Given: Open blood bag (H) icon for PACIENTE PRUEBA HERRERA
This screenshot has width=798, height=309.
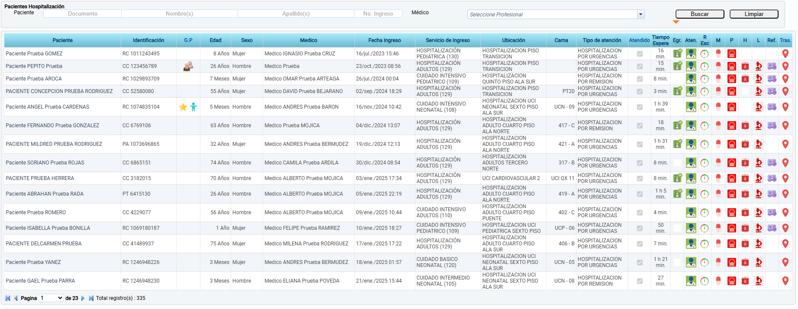Looking at the screenshot, I should (745, 178).
